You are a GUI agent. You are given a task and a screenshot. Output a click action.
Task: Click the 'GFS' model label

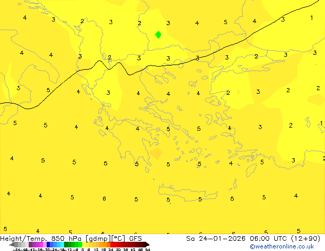coord(135,239)
